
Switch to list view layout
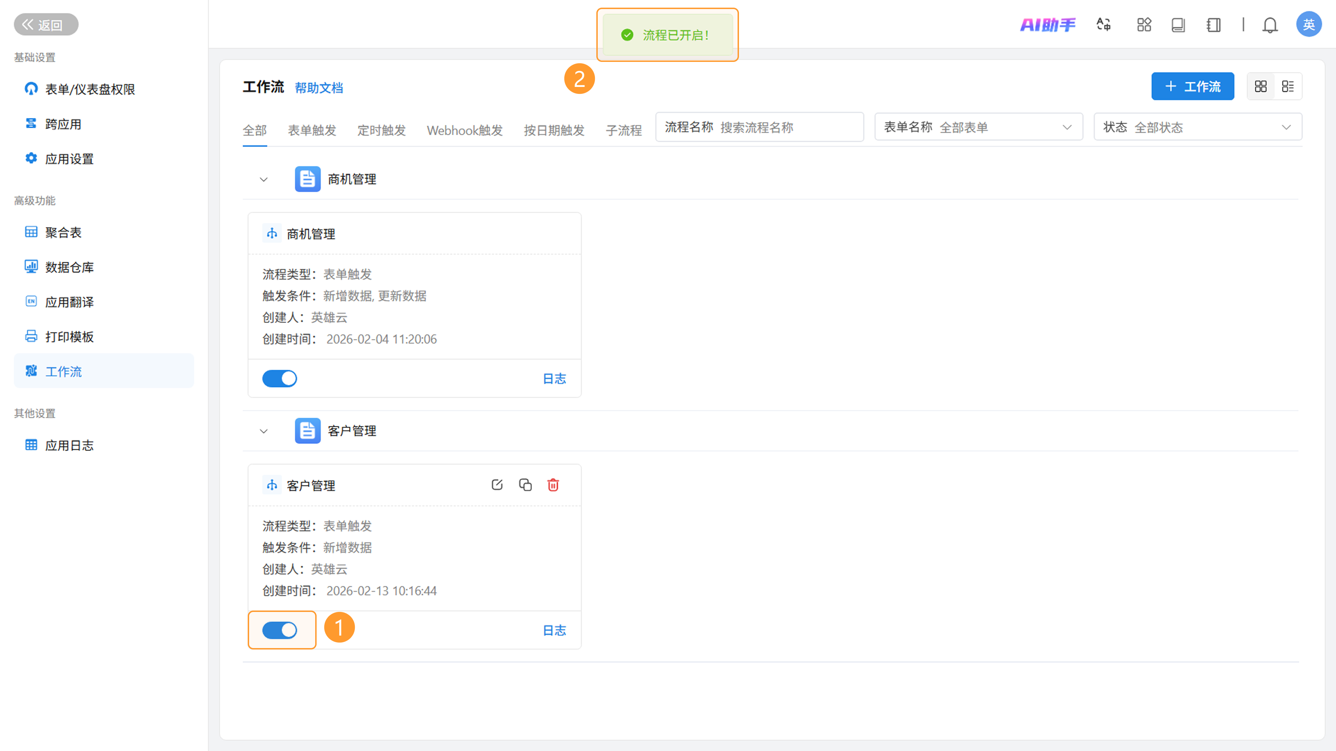[x=1288, y=86]
